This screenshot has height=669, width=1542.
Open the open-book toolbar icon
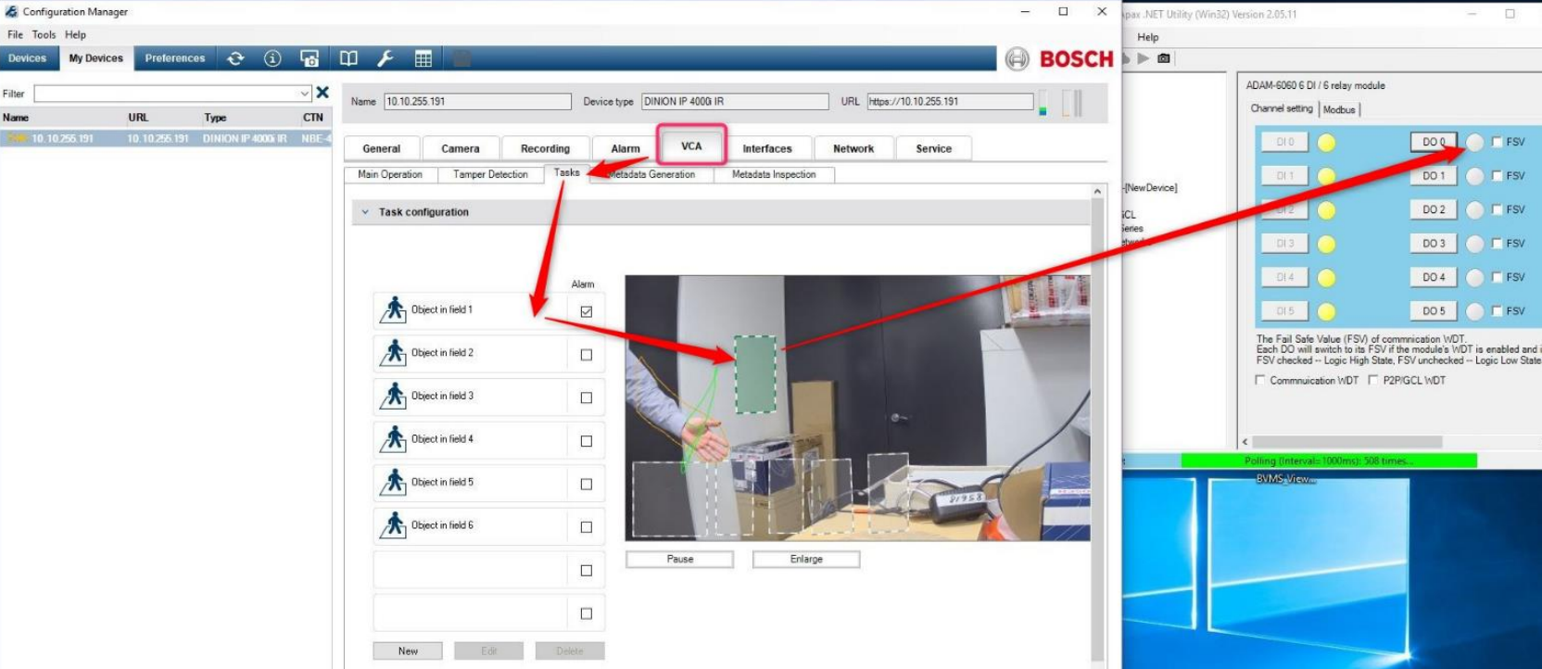coord(348,58)
